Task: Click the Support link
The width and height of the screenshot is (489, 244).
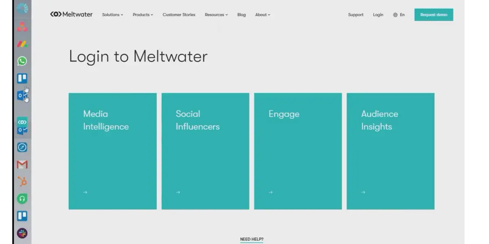Action: pos(356,15)
